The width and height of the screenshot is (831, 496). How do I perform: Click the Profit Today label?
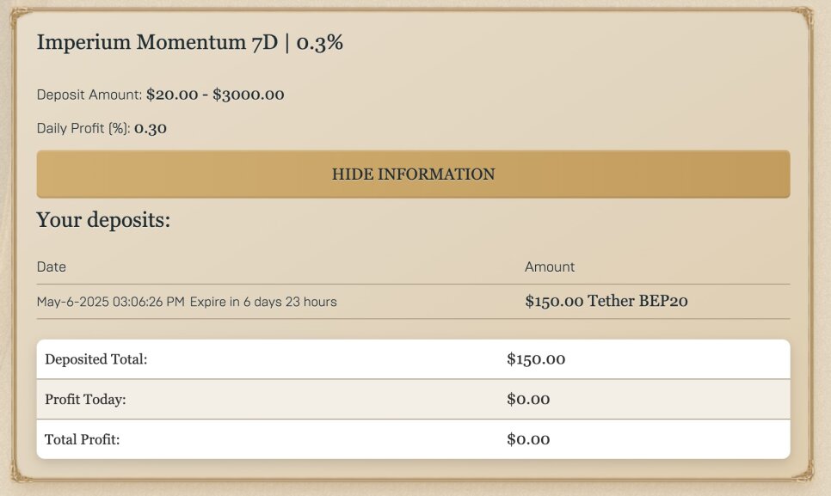85,399
